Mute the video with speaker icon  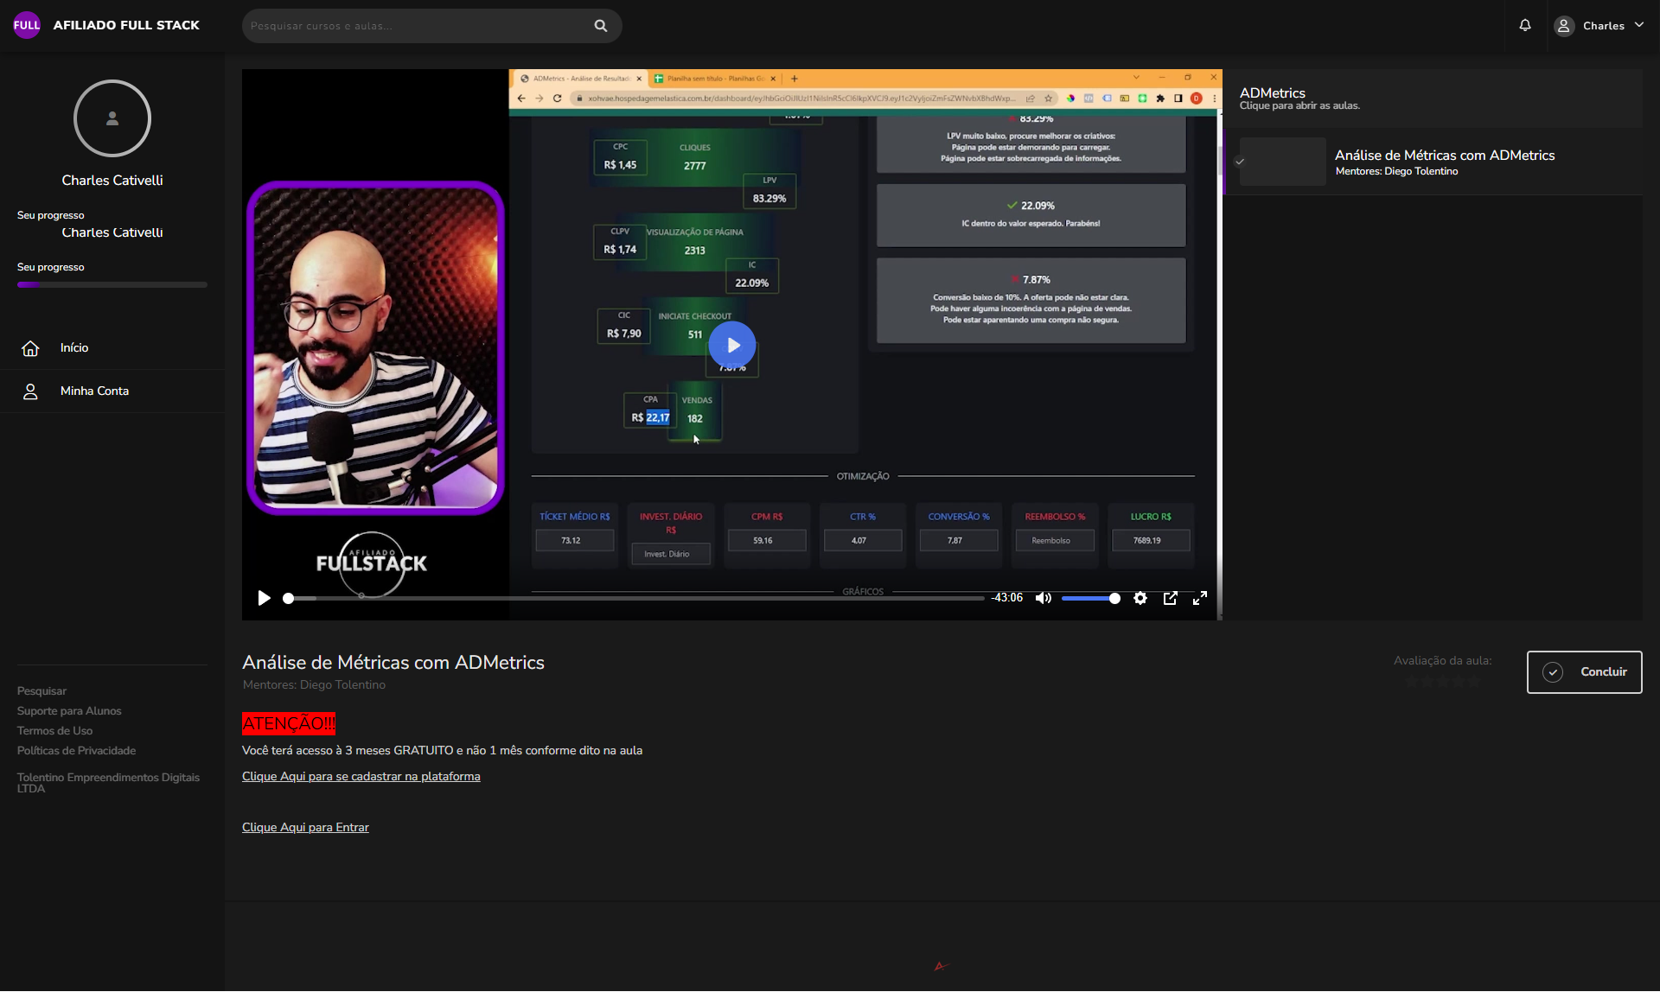tap(1044, 598)
